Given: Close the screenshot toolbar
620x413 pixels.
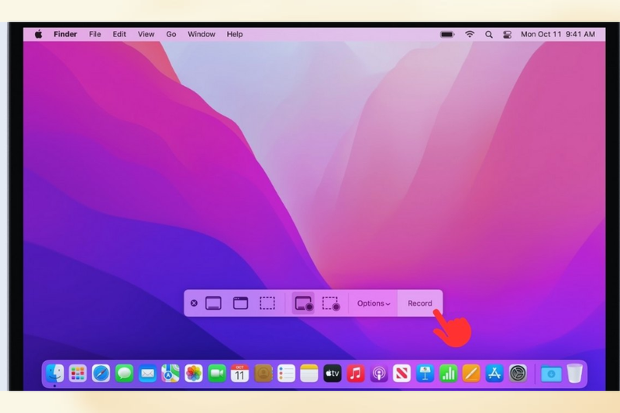Looking at the screenshot, I should [x=194, y=303].
